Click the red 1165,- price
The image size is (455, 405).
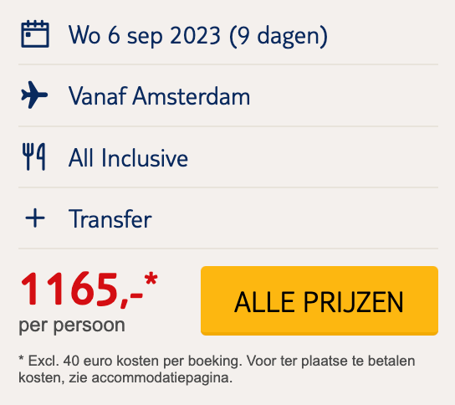click(81, 290)
